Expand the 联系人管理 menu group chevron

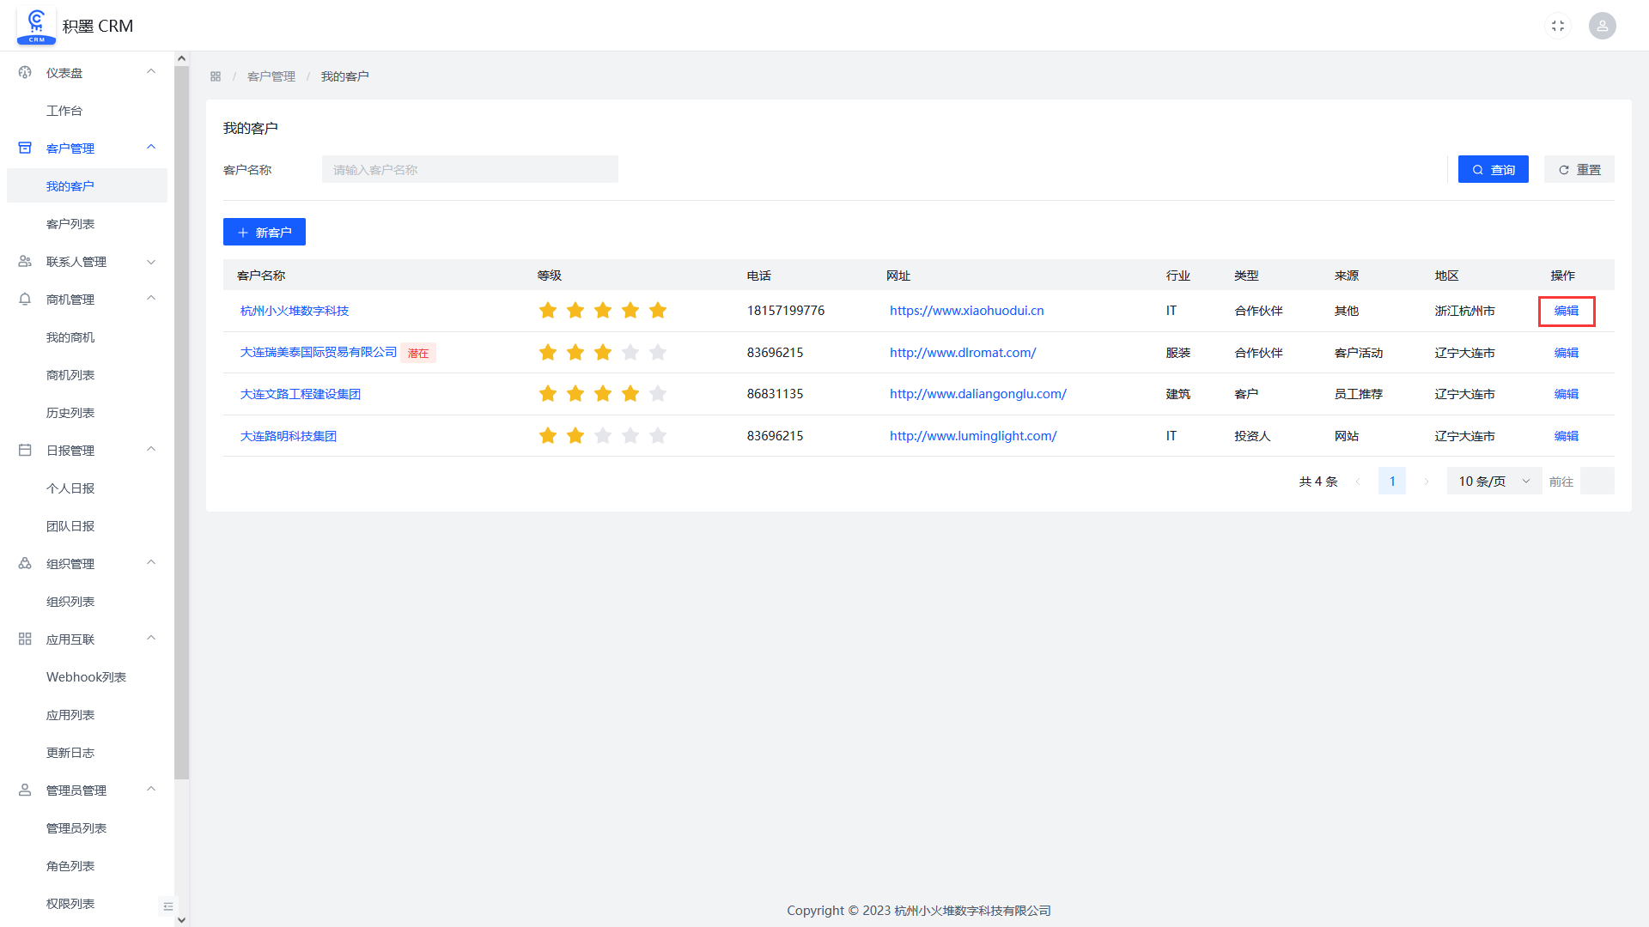click(151, 262)
